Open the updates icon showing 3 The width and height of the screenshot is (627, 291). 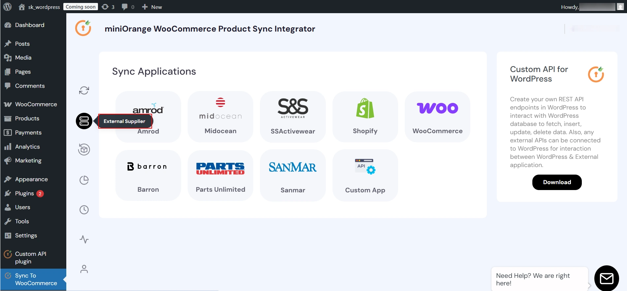pyautogui.click(x=108, y=7)
